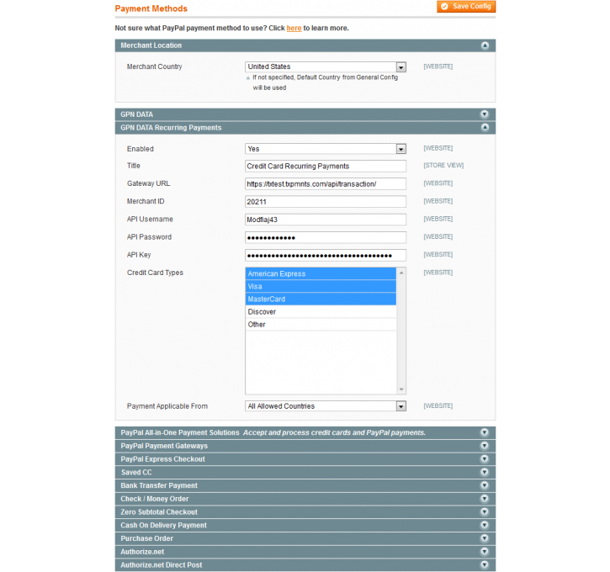Viewport: 610px width, 572px height.
Task: Expand Check / Money Order arrow icon
Action: [x=485, y=499]
